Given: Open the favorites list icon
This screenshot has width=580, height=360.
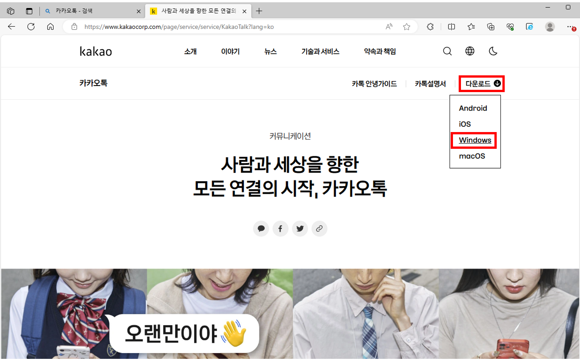Looking at the screenshot, I should pos(471,27).
